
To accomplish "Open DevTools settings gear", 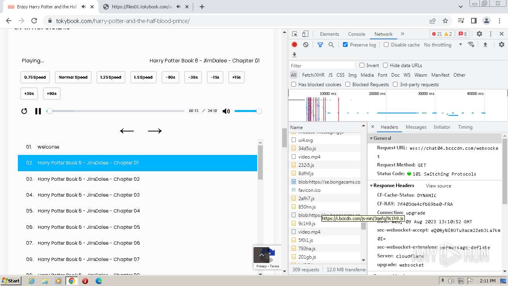I will [x=479, y=34].
